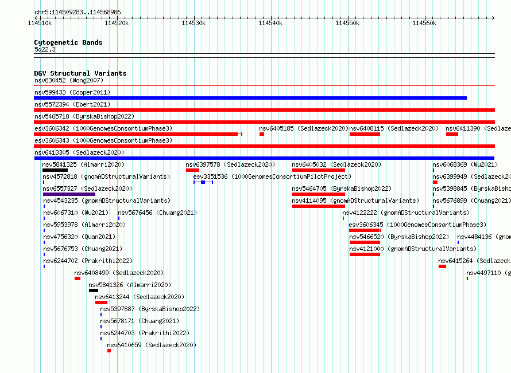Select red bar under nsv4114095
Image resolution: width=511 pixels, height=373 pixels.
pos(319,206)
